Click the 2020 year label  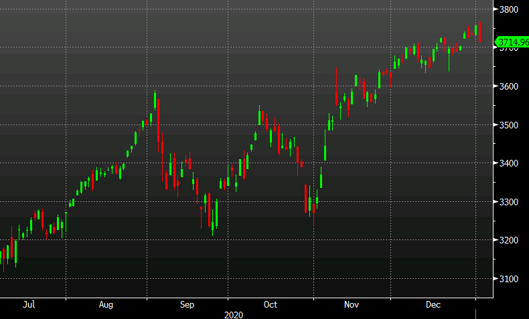tap(234, 314)
